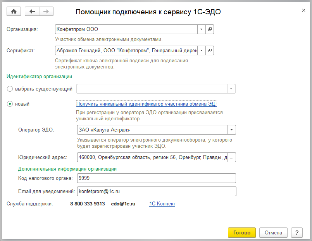The image size is (312, 241).
Task: Go back with the left arrow
Action: [32, 12]
